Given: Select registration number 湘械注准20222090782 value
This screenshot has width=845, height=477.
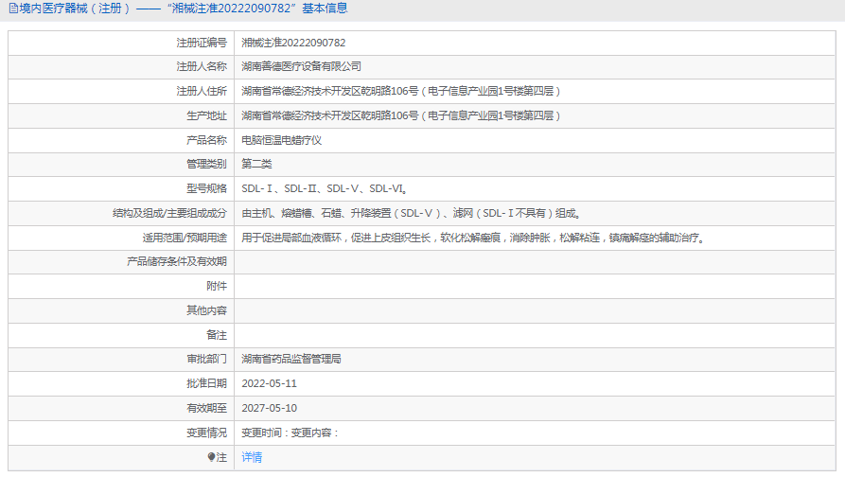Looking at the screenshot, I should pyautogui.click(x=293, y=43).
